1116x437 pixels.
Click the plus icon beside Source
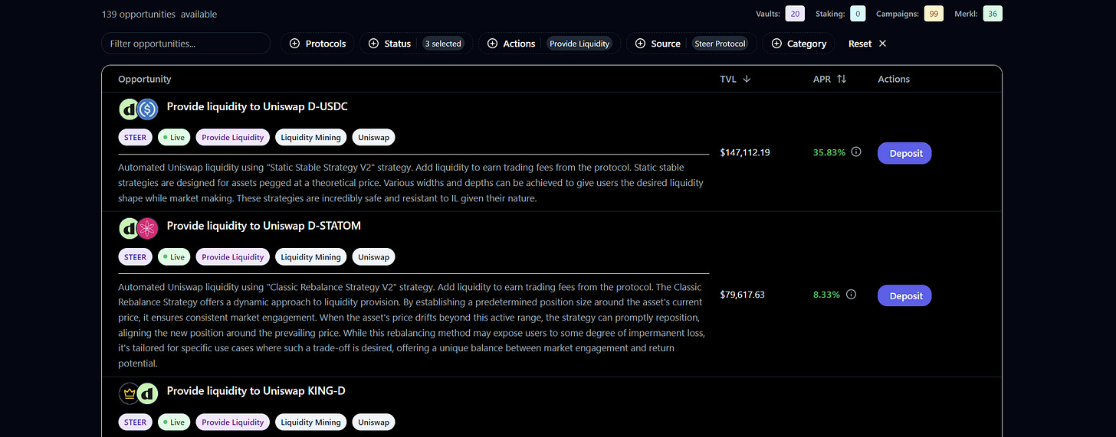pyautogui.click(x=640, y=44)
